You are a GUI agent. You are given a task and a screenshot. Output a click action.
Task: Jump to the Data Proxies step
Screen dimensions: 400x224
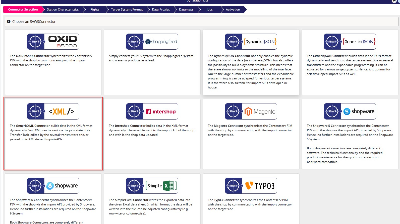pyautogui.click(x=161, y=10)
